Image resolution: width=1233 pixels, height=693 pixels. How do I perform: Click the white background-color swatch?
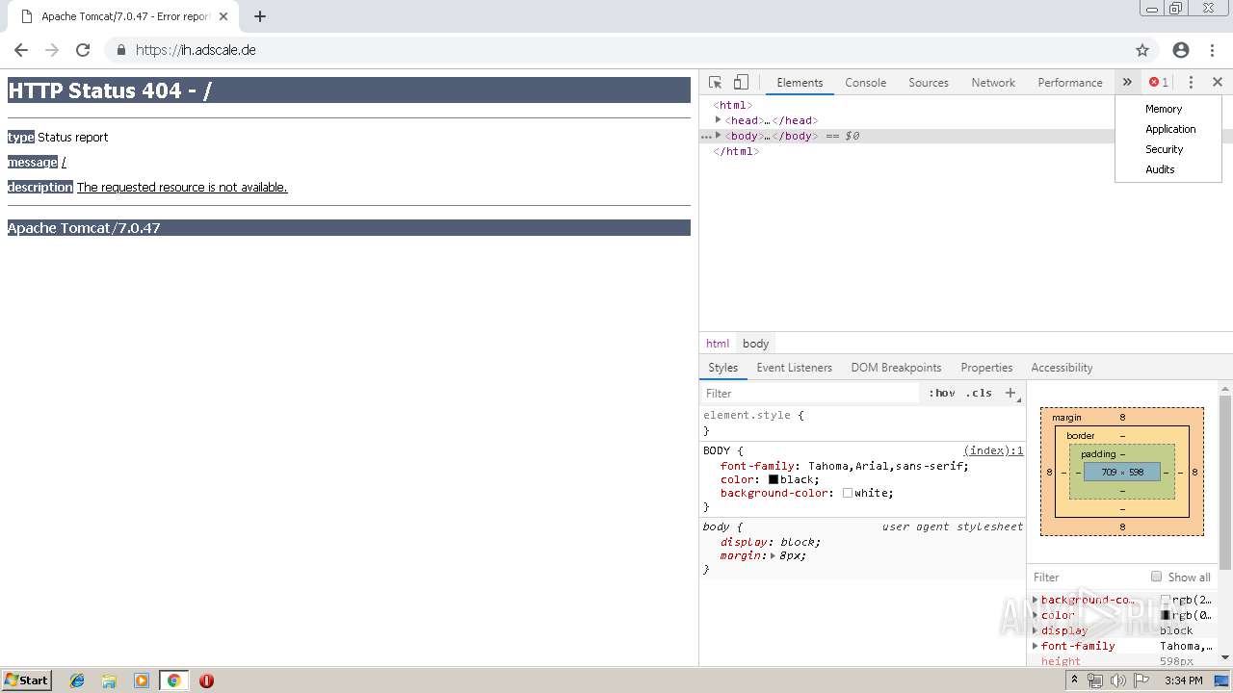click(x=848, y=493)
